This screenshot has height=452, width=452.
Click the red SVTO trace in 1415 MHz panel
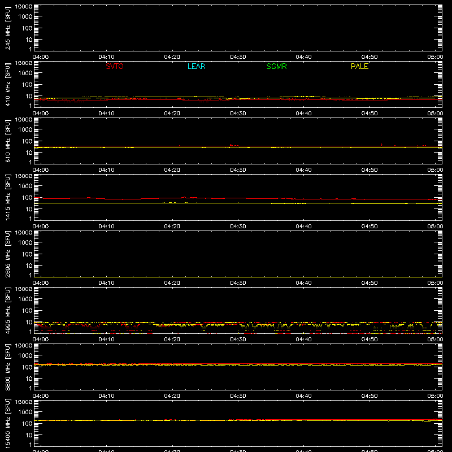[238, 198]
